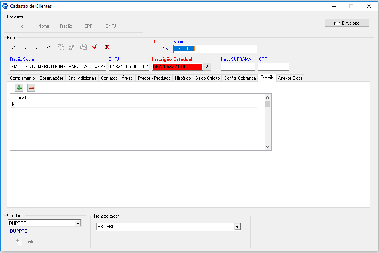Add a new email with green plus
379x253 pixels.
pos(19,88)
